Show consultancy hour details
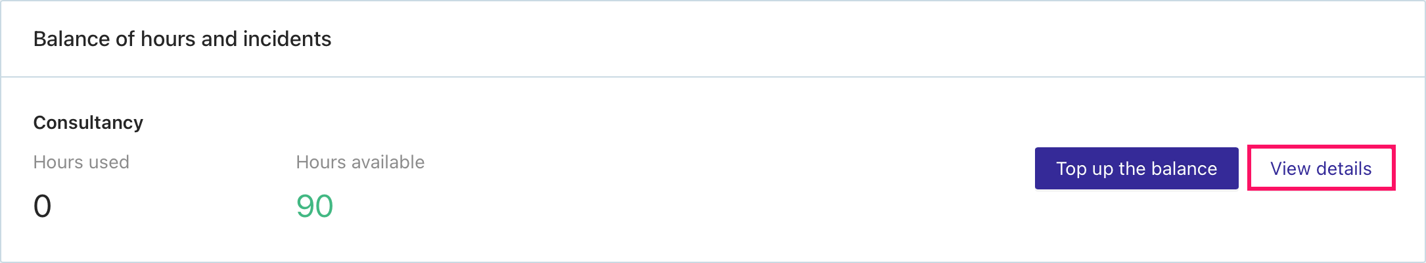 tap(1321, 168)
